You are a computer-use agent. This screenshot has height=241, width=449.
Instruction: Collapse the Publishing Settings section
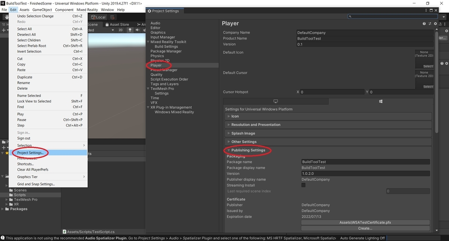[x=328, y=150]
